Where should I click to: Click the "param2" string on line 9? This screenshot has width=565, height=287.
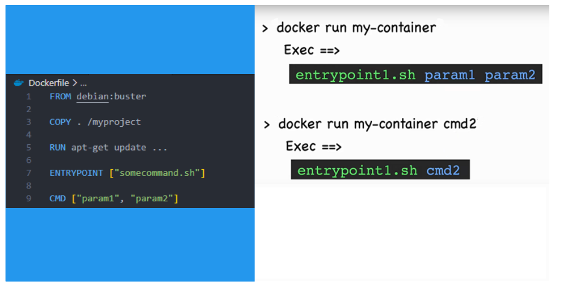(x=152, y=198)
